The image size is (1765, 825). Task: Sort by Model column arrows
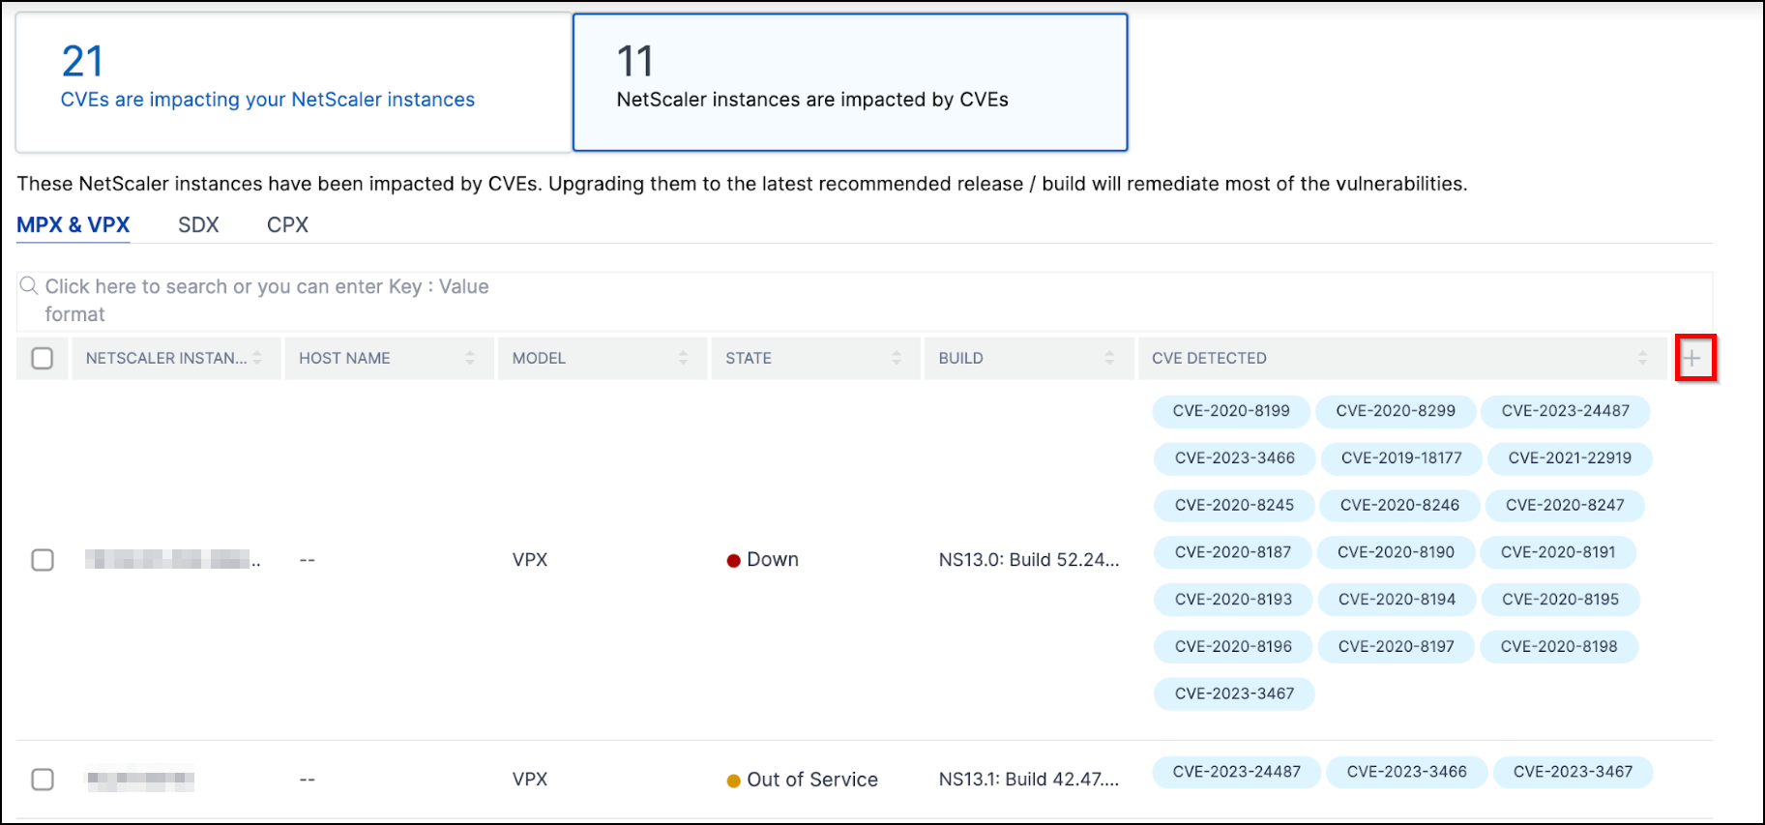[683, 358]
